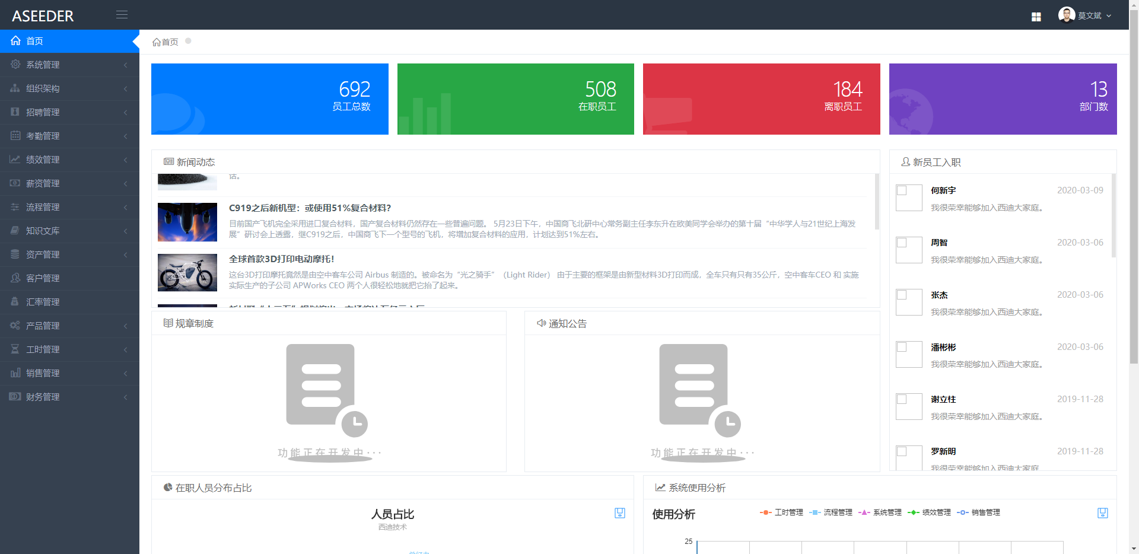The width and height of the screenshot is (1139, 554).
Task: Click the 客户管理 person icon
Action: coord(15,278)
